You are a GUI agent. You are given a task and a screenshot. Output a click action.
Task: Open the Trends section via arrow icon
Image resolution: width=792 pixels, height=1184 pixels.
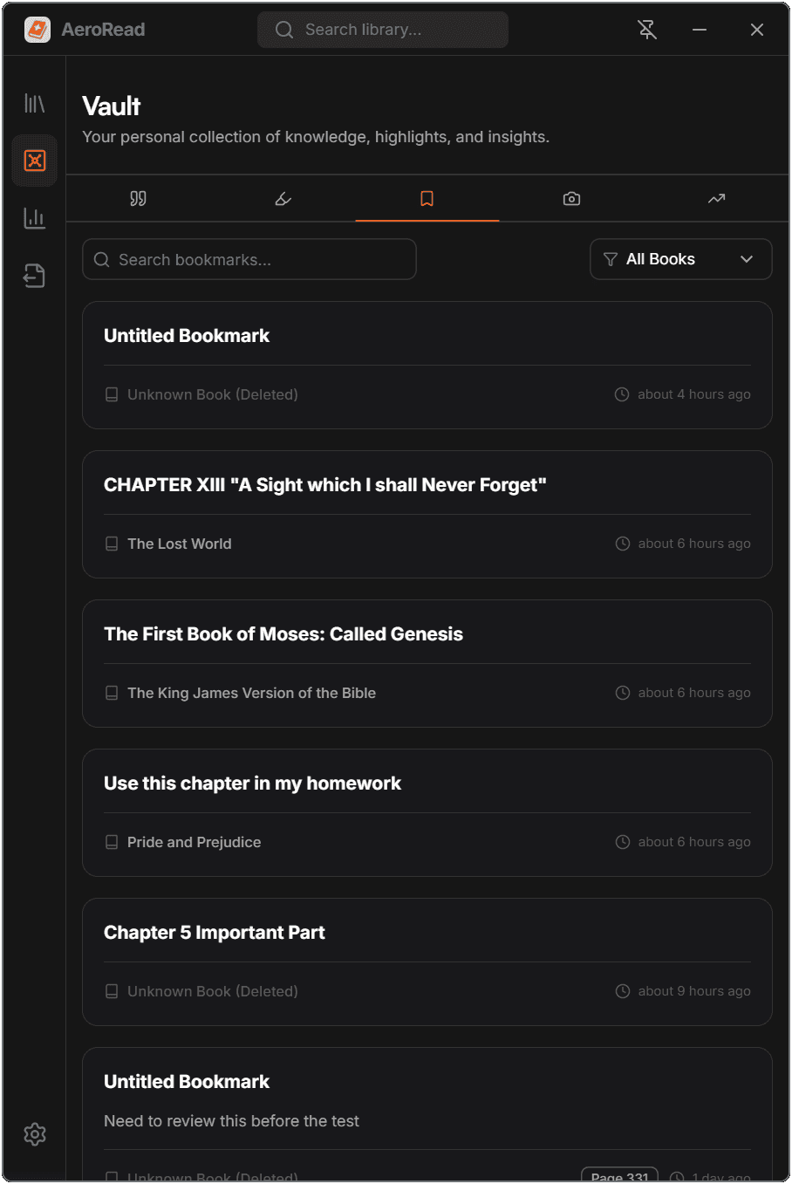click(x=716, y=198)
